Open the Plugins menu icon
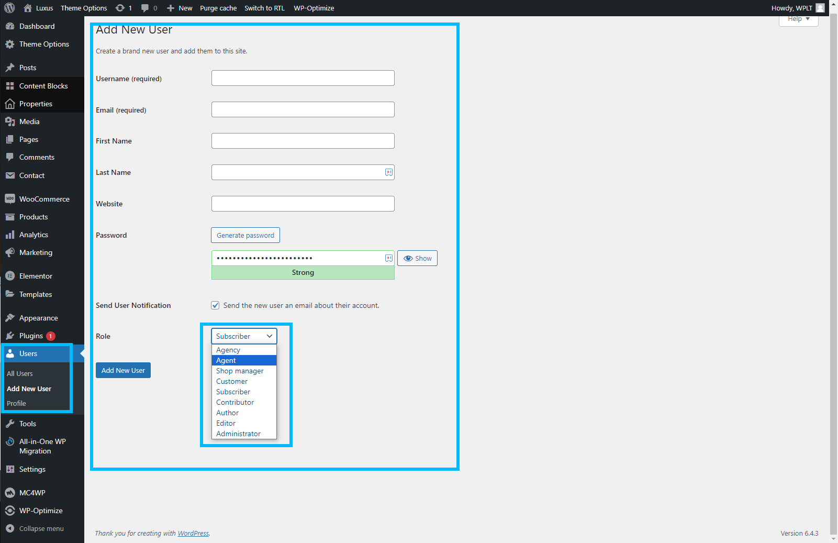 10,336
